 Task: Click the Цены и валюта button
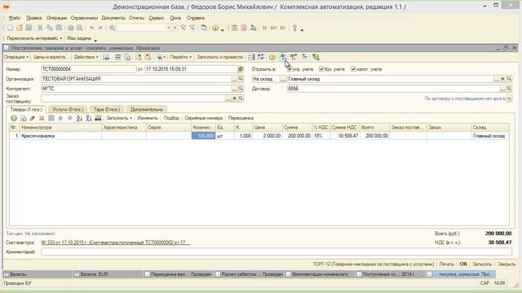point(51,57)
